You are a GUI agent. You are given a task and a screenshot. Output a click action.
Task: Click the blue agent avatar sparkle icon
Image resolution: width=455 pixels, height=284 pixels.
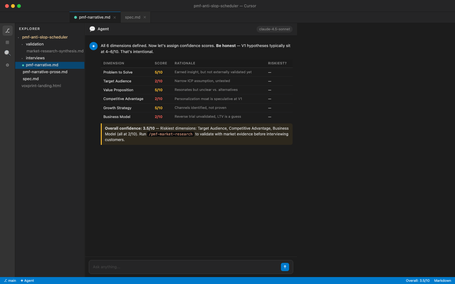click(x=94, y=46)
